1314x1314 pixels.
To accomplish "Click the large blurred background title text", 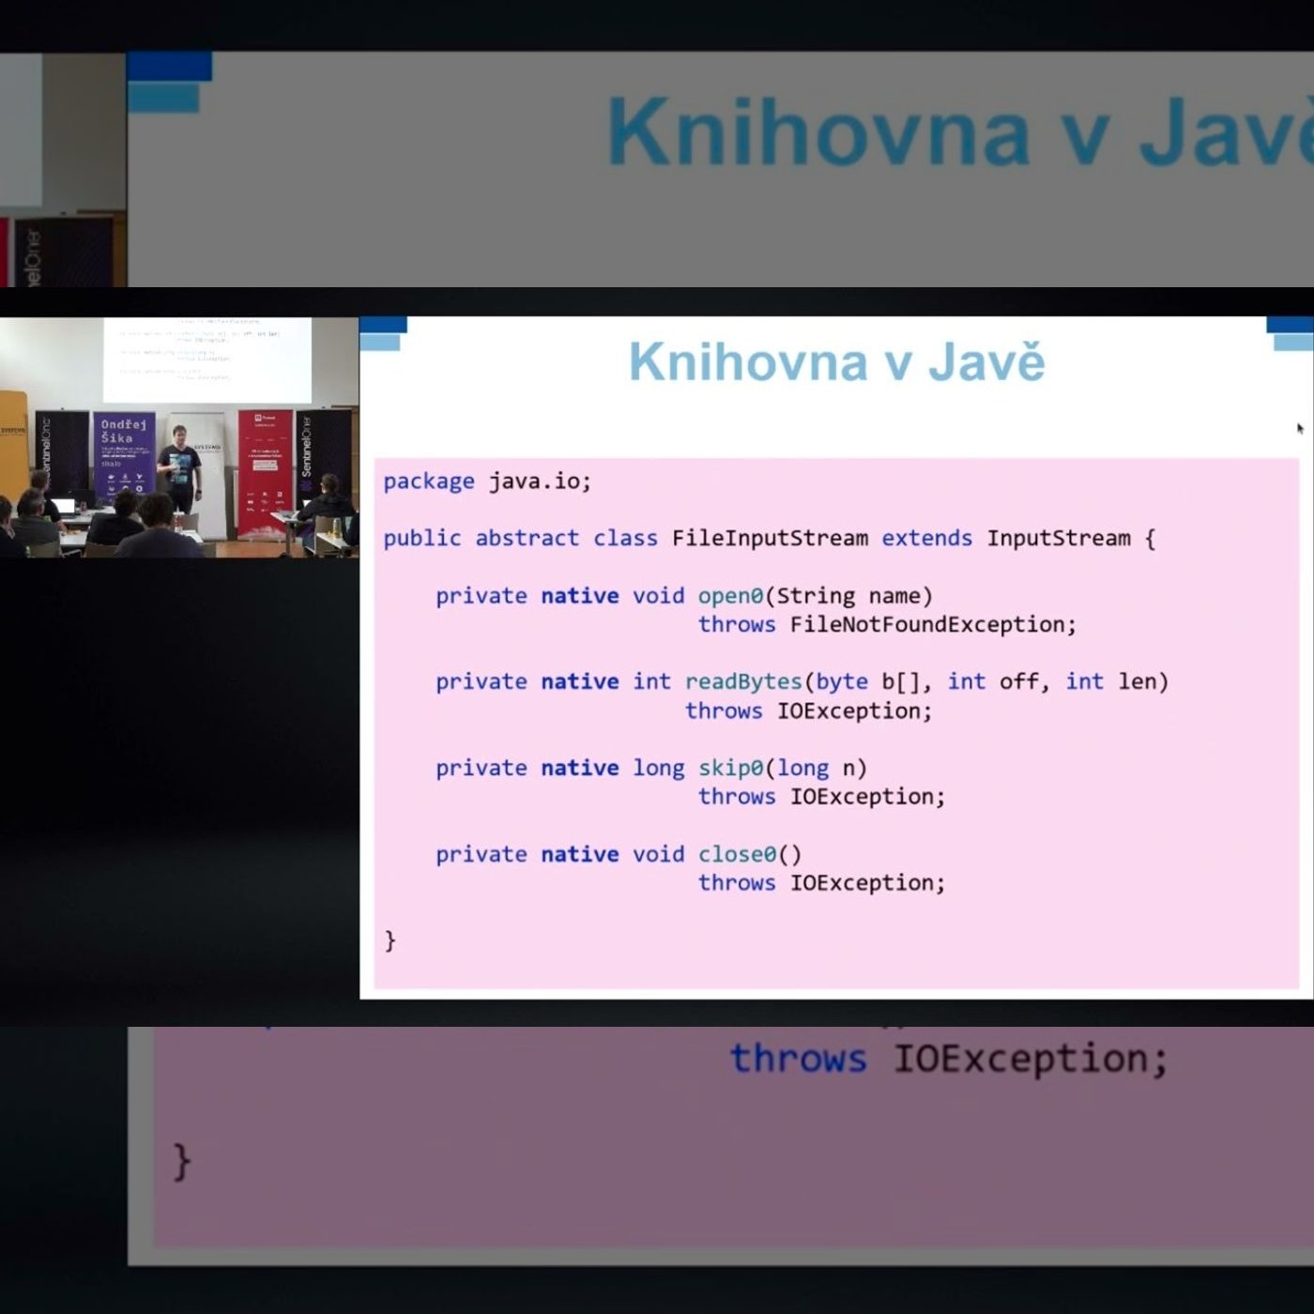I will click(959, 131).
